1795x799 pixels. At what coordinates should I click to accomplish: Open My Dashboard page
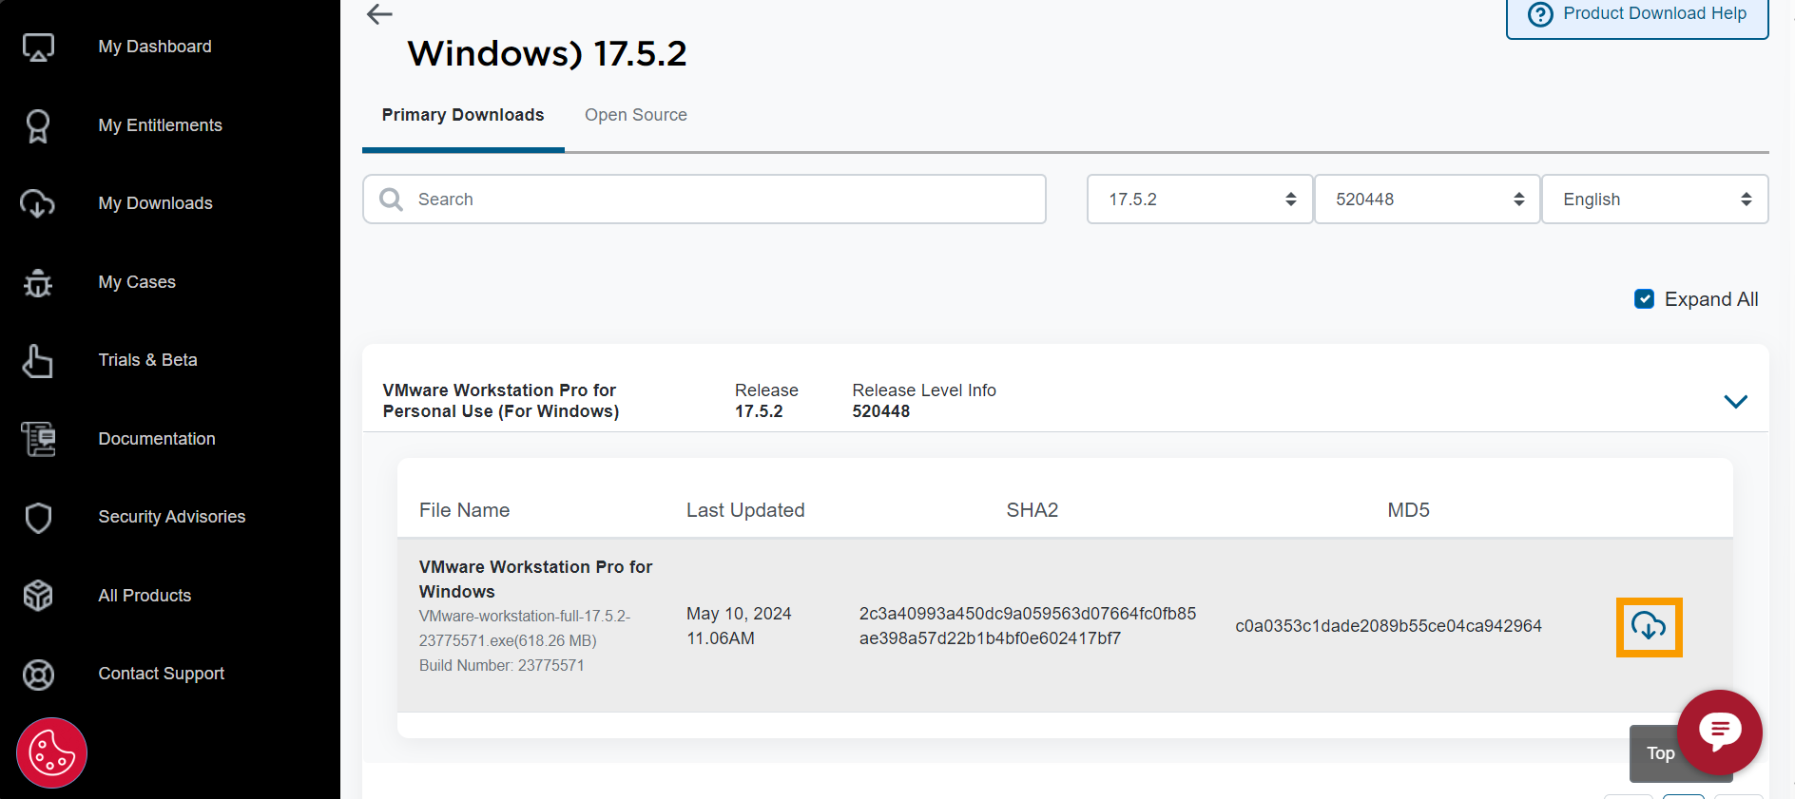(x=155, y=47)
